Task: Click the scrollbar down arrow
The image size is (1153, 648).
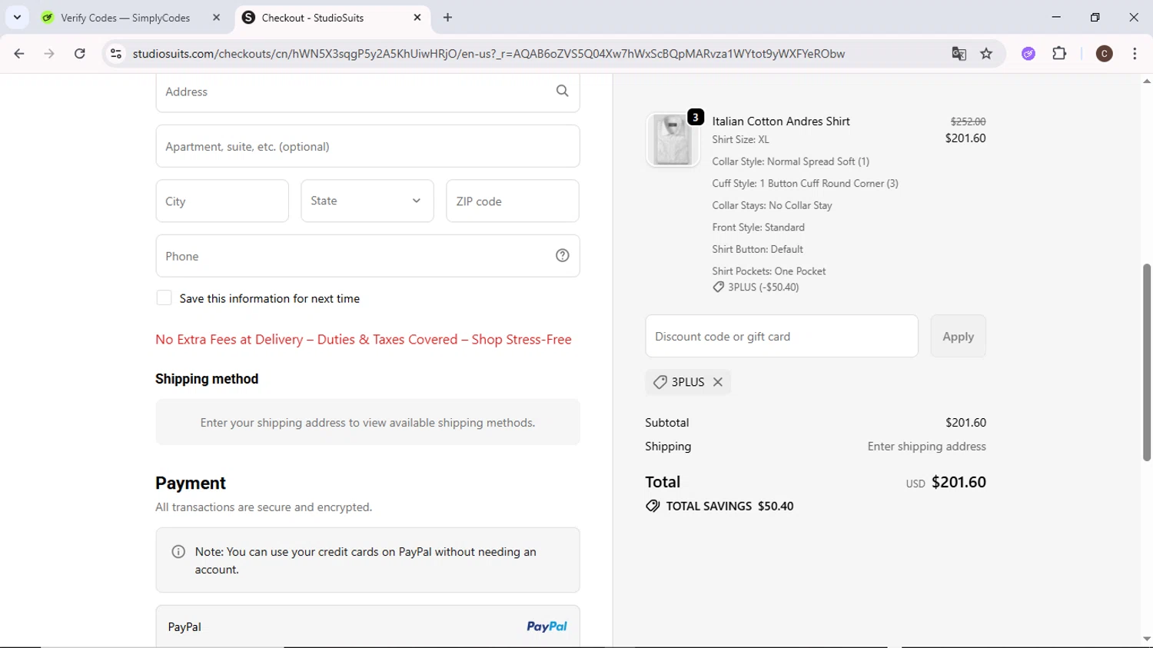Action: click(x=1147, y=639)
